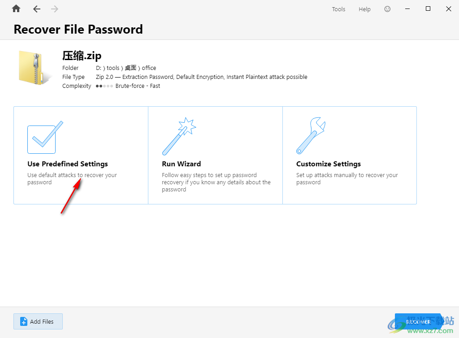Screen dimensions: 459x338
Task: Click 'Set up attacks manually' description
Action: point(347,178)
